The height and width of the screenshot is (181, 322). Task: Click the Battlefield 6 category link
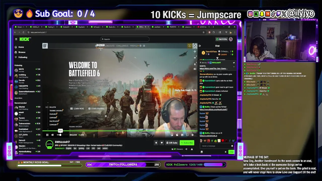(x=60, y=148)
